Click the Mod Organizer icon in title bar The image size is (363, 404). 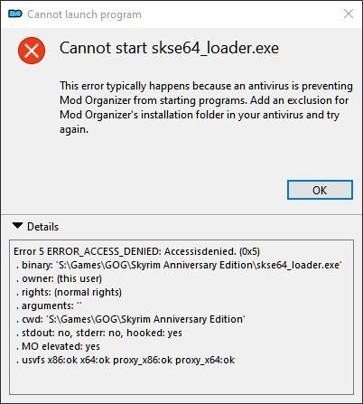point(15,14)
